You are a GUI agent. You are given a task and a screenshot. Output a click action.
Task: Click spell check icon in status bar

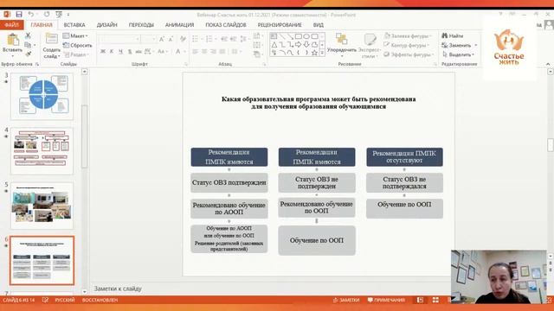click(45, 300)
